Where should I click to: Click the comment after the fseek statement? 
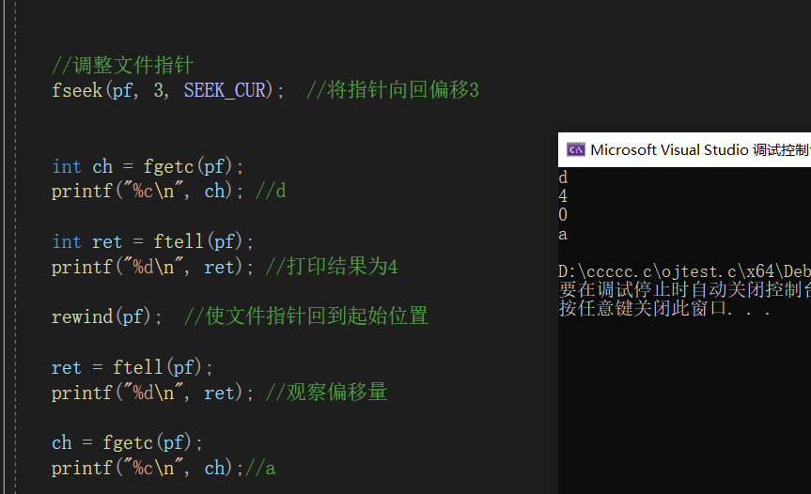pos(393,90)
